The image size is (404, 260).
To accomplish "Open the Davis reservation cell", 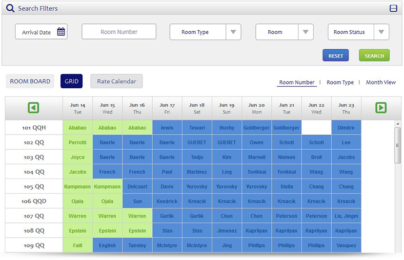I will (167, 186).
